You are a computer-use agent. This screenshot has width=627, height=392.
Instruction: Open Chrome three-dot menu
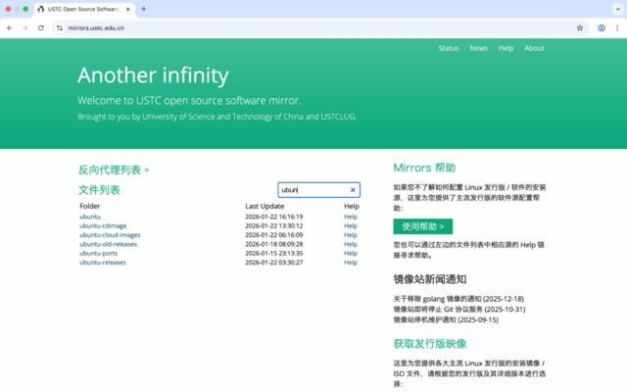[x=617, y=27]
